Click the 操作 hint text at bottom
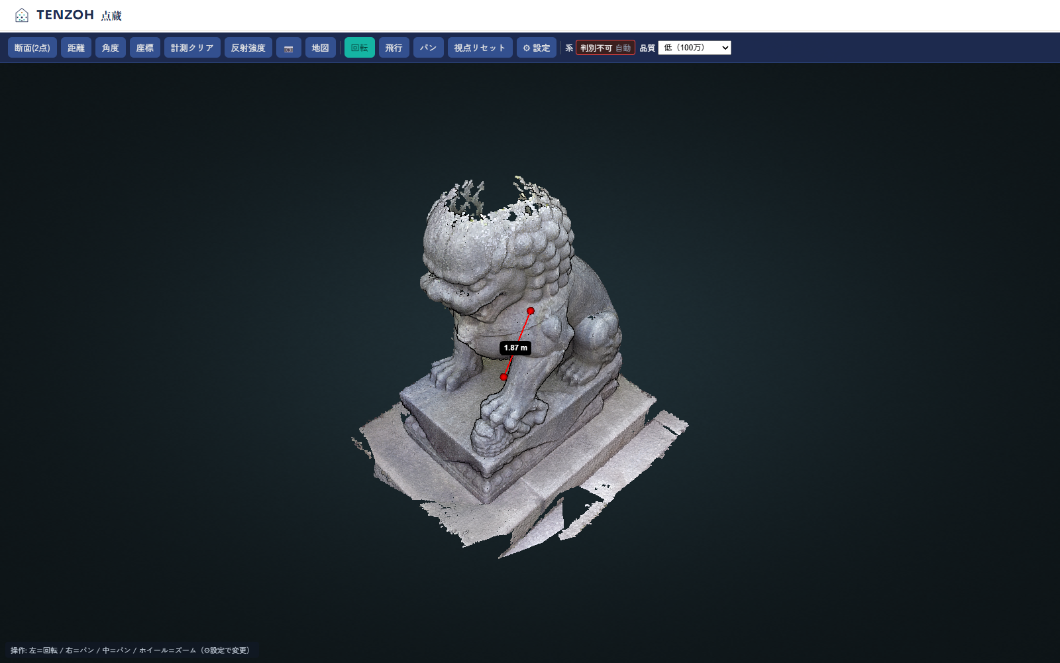Screen dimensions: 1060x663 [x=131, y=650]
